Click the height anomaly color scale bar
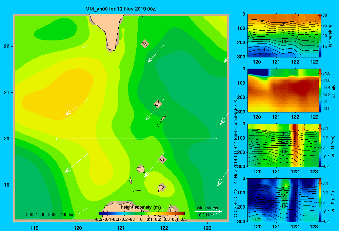The width and height of the screenshot is (339, 231). tap(142, 213)
